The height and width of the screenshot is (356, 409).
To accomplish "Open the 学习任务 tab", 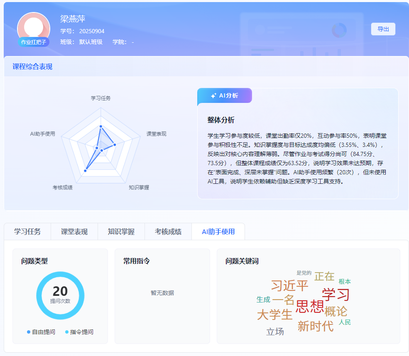I will pyautogui.click(x=27, y=232).
